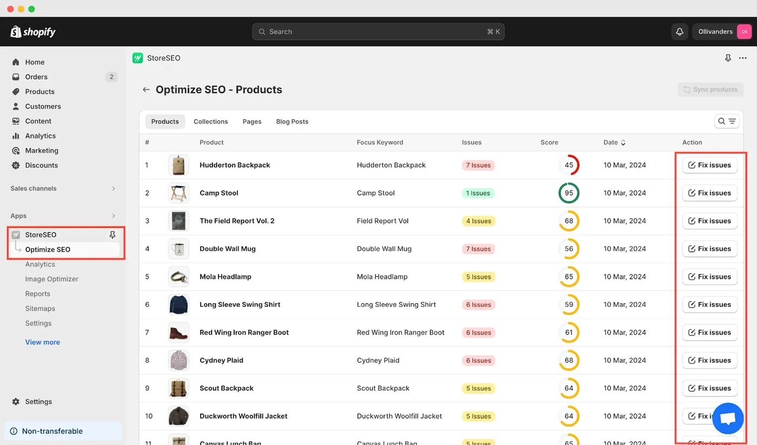Click the Customers person icon

point(16,106)
